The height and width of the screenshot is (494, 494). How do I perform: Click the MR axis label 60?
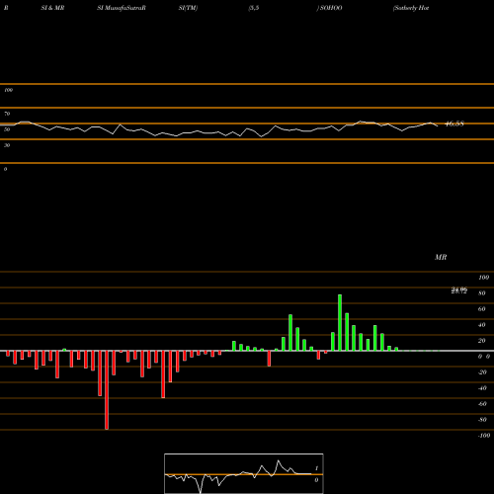coord(482,309)
